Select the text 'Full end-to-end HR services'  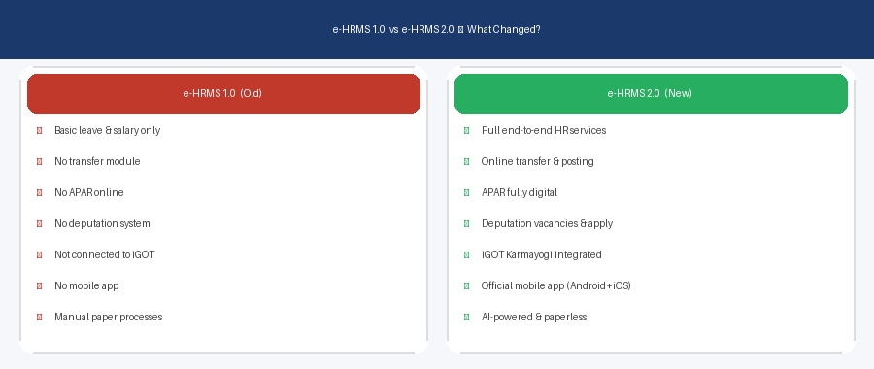tap(544, 130)
